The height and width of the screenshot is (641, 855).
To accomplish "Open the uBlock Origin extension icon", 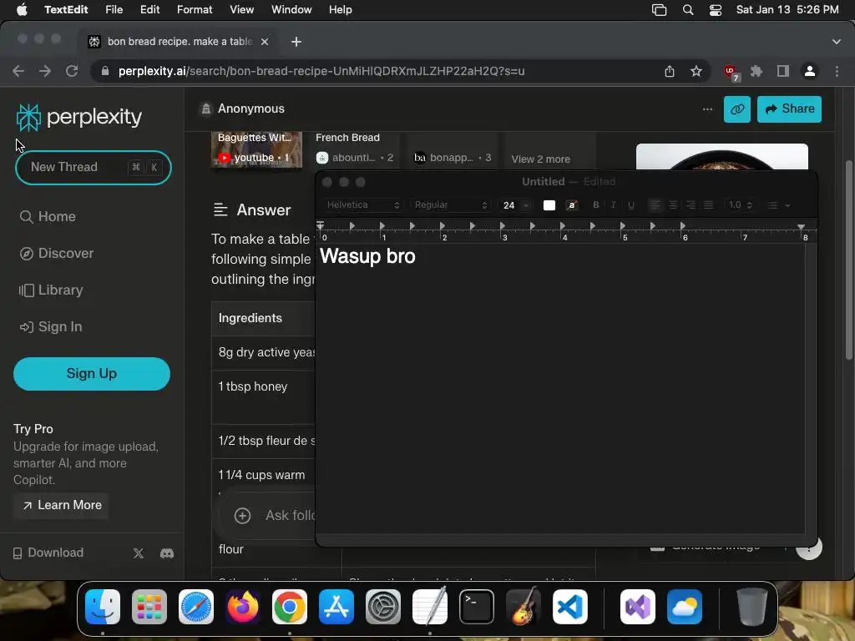I will point(731,72).
